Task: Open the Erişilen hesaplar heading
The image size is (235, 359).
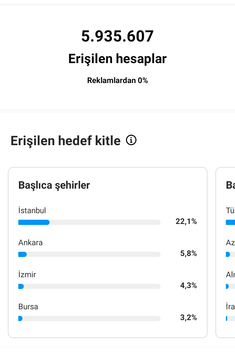Action: 117,59
